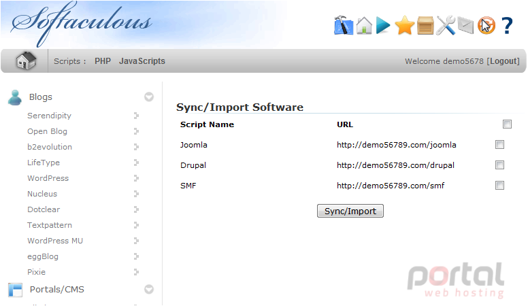Open the eggBlog script link
The image size is (528, 306).
pos(43,256)
